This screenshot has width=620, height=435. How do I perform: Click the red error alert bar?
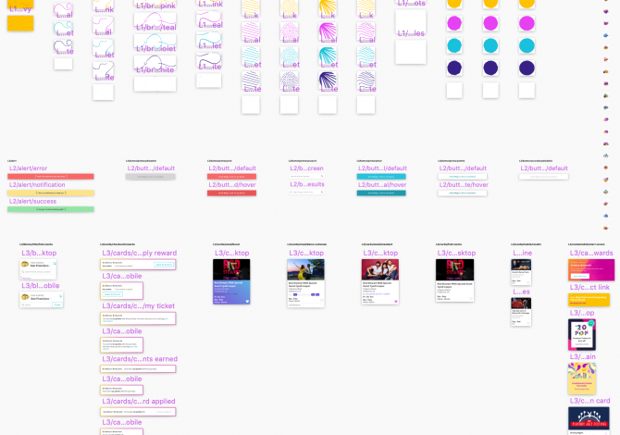[51, 177]
